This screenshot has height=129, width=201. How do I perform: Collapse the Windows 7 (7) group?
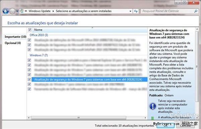coord(39,55)
